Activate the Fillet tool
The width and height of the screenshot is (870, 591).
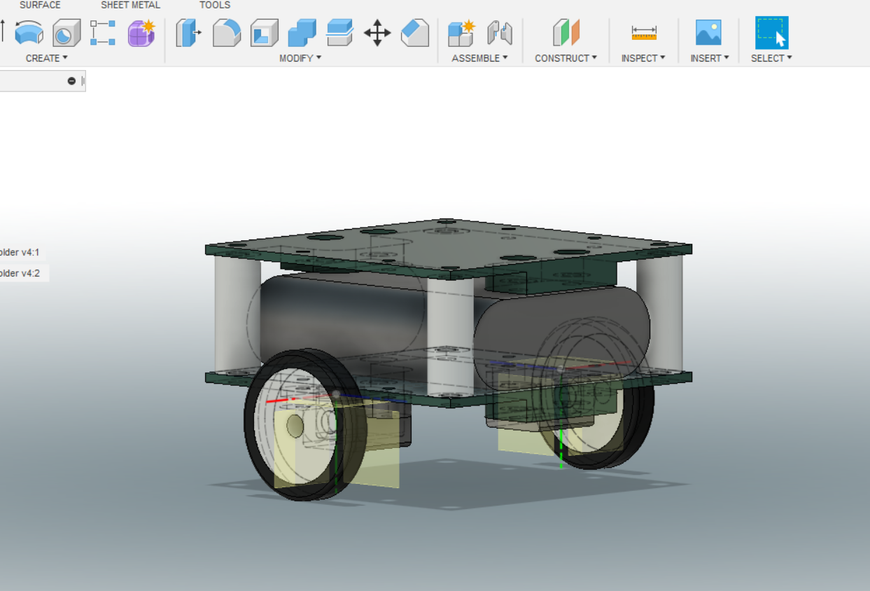pyautogui.click(x=226, y=33)
